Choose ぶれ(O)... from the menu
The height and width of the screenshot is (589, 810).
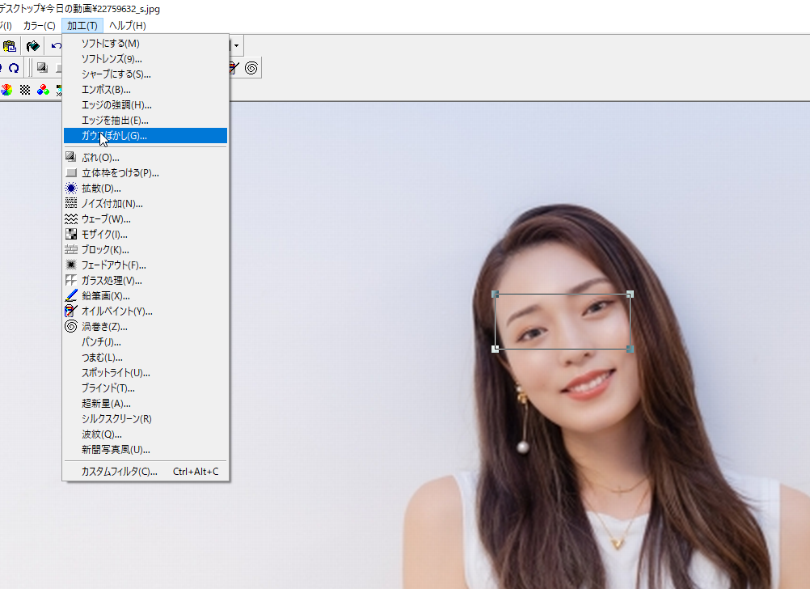[146, 158]
